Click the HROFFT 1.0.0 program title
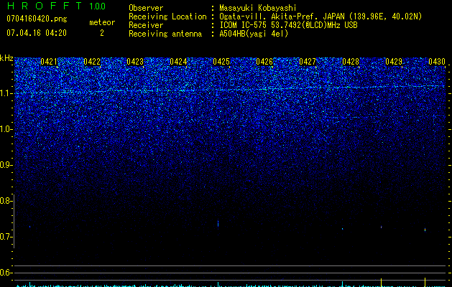 pyautogui.click(x=56, y=6)
